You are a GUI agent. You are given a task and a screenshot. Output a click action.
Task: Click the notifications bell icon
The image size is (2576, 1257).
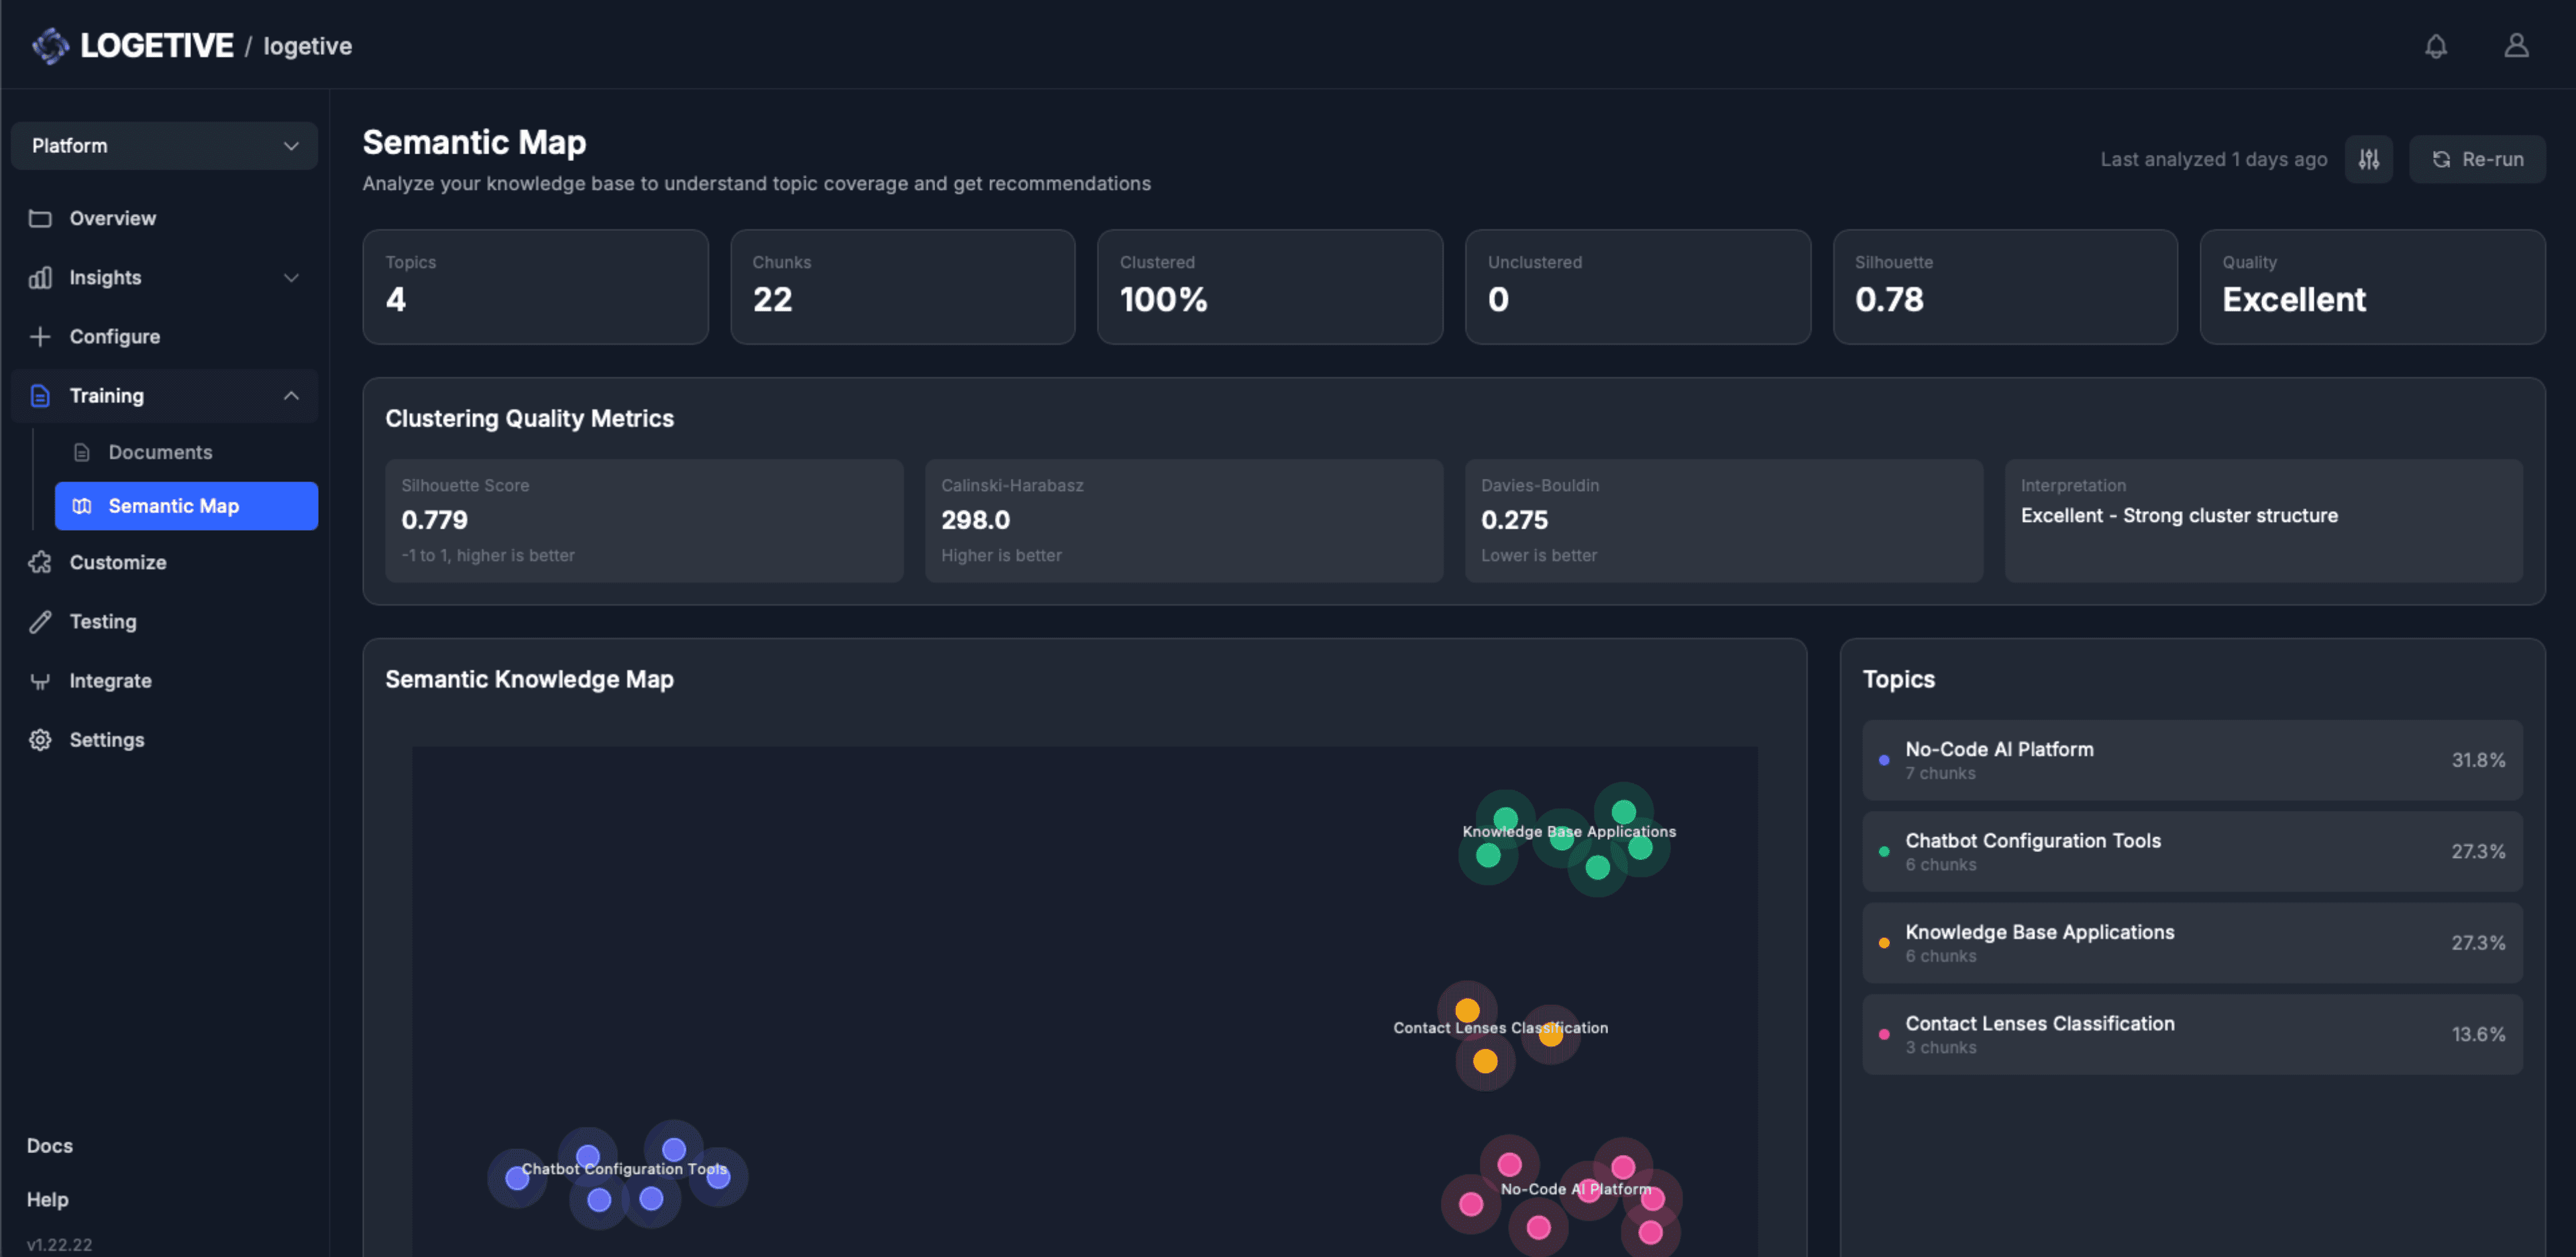point(2435,46)
